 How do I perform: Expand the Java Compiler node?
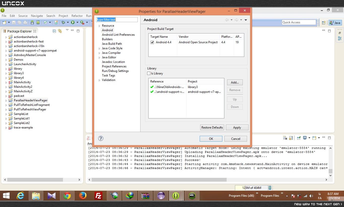pos(99,53)
